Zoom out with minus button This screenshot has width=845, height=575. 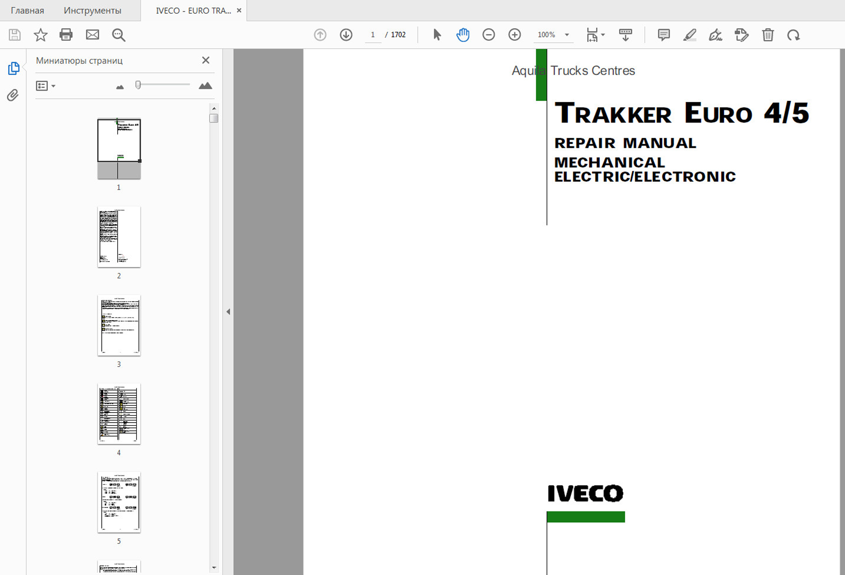[489, 35]
